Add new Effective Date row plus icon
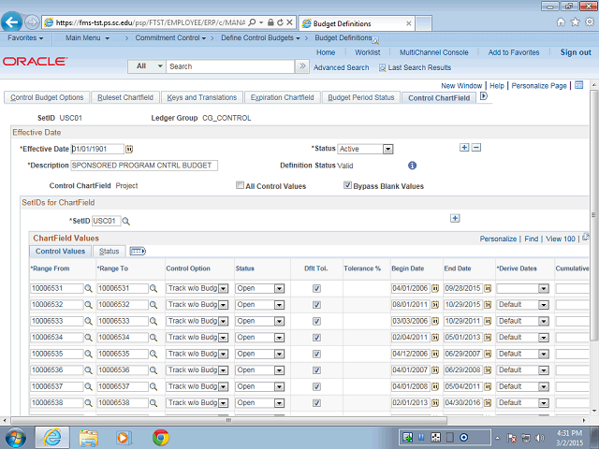599x449 pixels. click(x=464, y=148)
